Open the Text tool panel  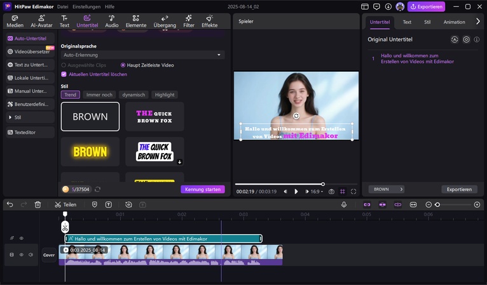pyautogui.click(x=64, y=22)
